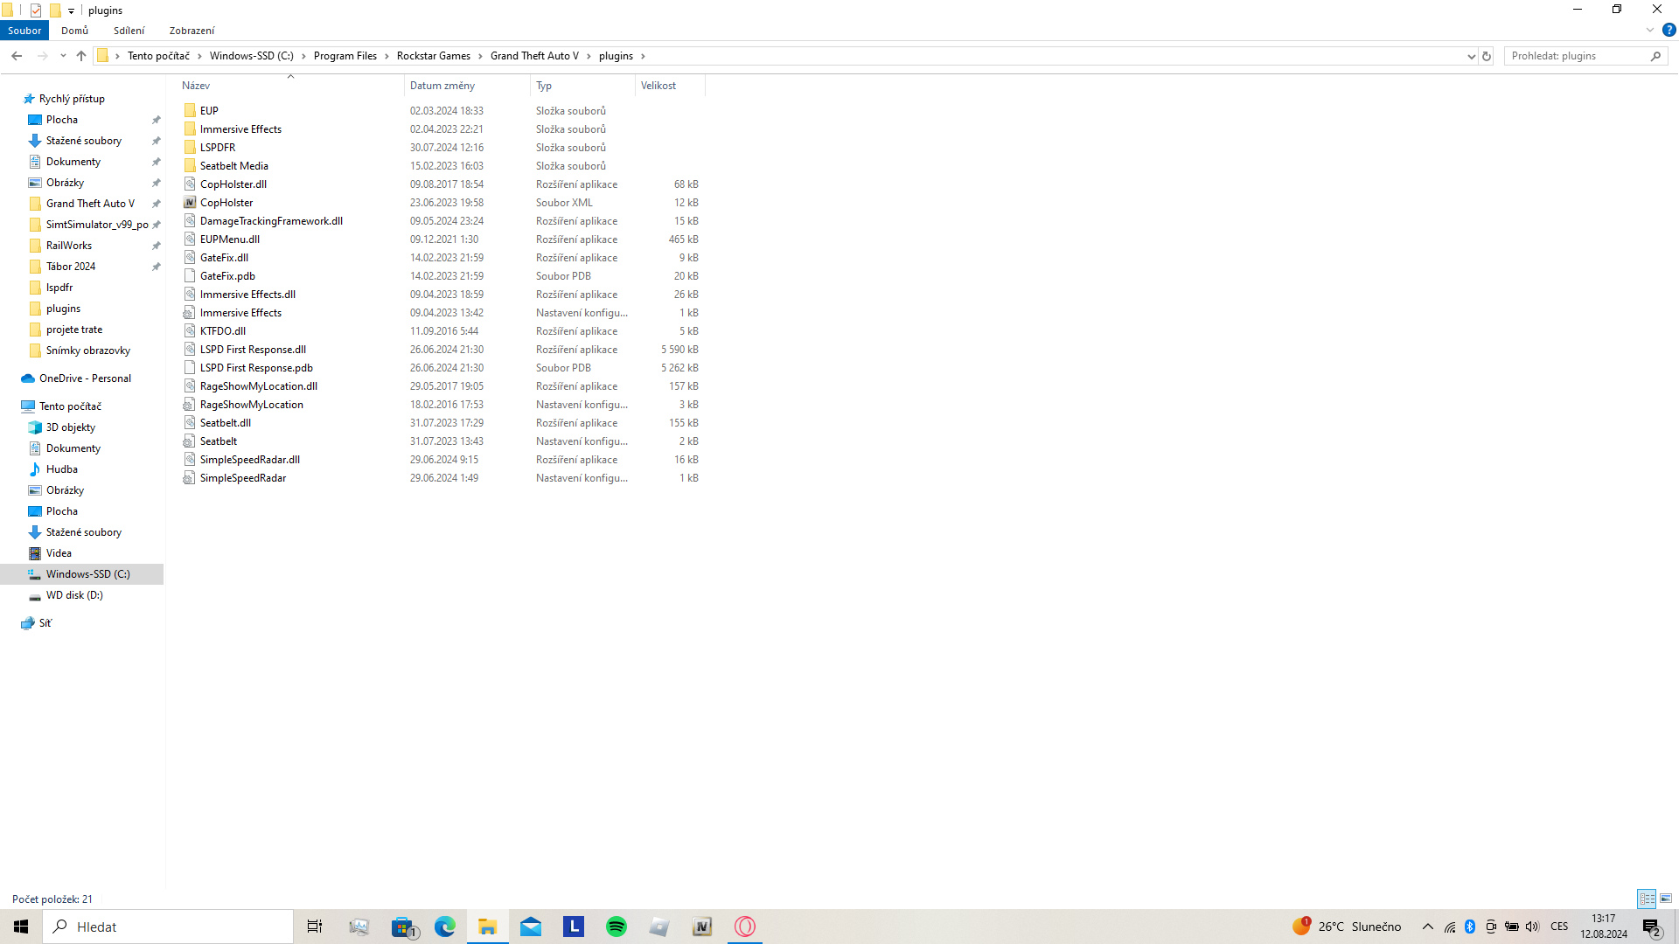The height and width of the screenshot is (944, 1679).
Task: Open Microsoft Edge from the taskbar
Action: point(445,927)
